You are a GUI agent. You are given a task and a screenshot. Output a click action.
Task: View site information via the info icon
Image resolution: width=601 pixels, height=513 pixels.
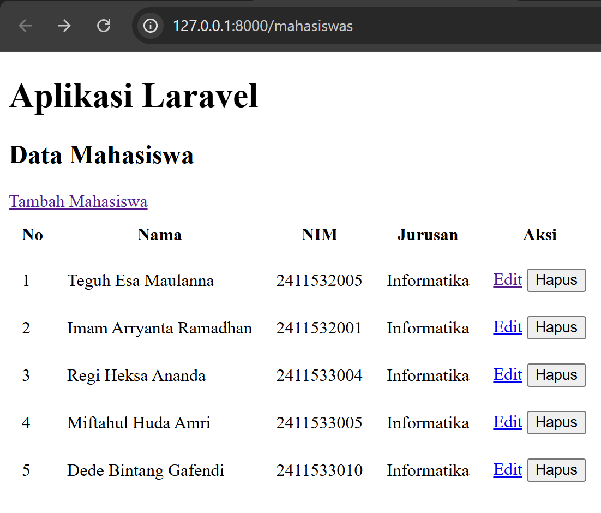tap(151, 26)
